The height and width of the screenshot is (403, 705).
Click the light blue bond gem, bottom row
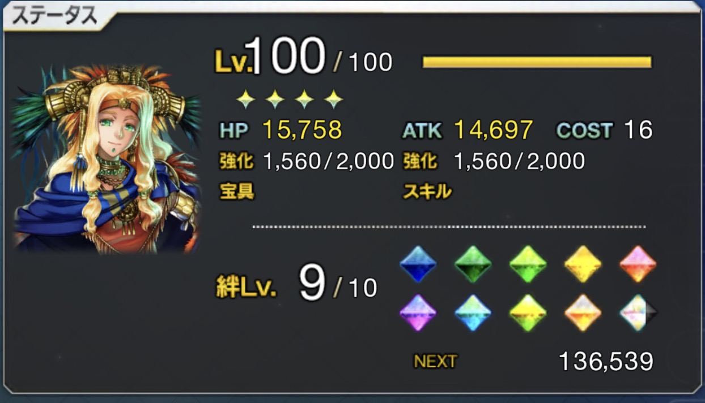(473, 312)
